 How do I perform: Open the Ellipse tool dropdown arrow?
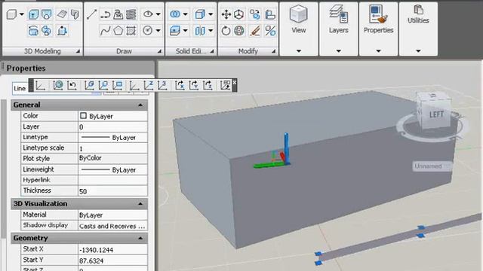[158, 14]
